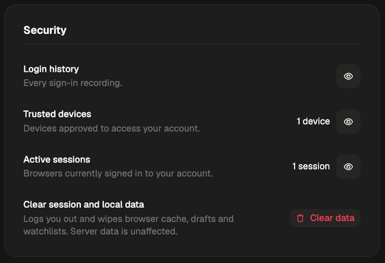This screenshot has width=385, height=263.
Task: Click the Server data is unaffected sentence
Action: tap(124, 232)
